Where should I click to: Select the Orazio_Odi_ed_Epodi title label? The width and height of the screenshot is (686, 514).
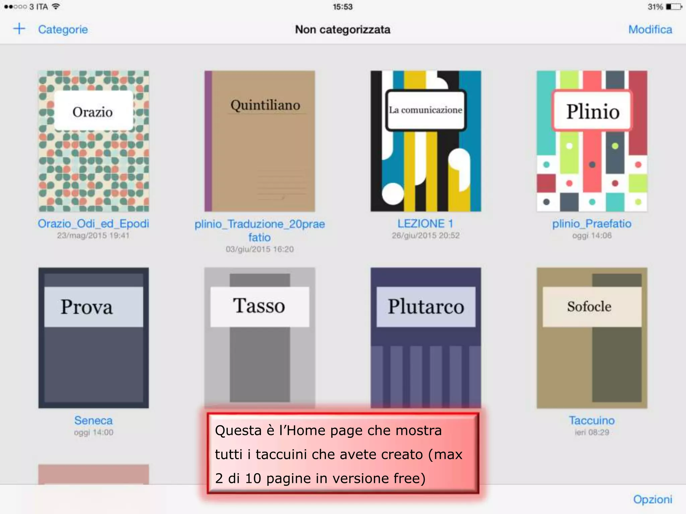point(93,224)
